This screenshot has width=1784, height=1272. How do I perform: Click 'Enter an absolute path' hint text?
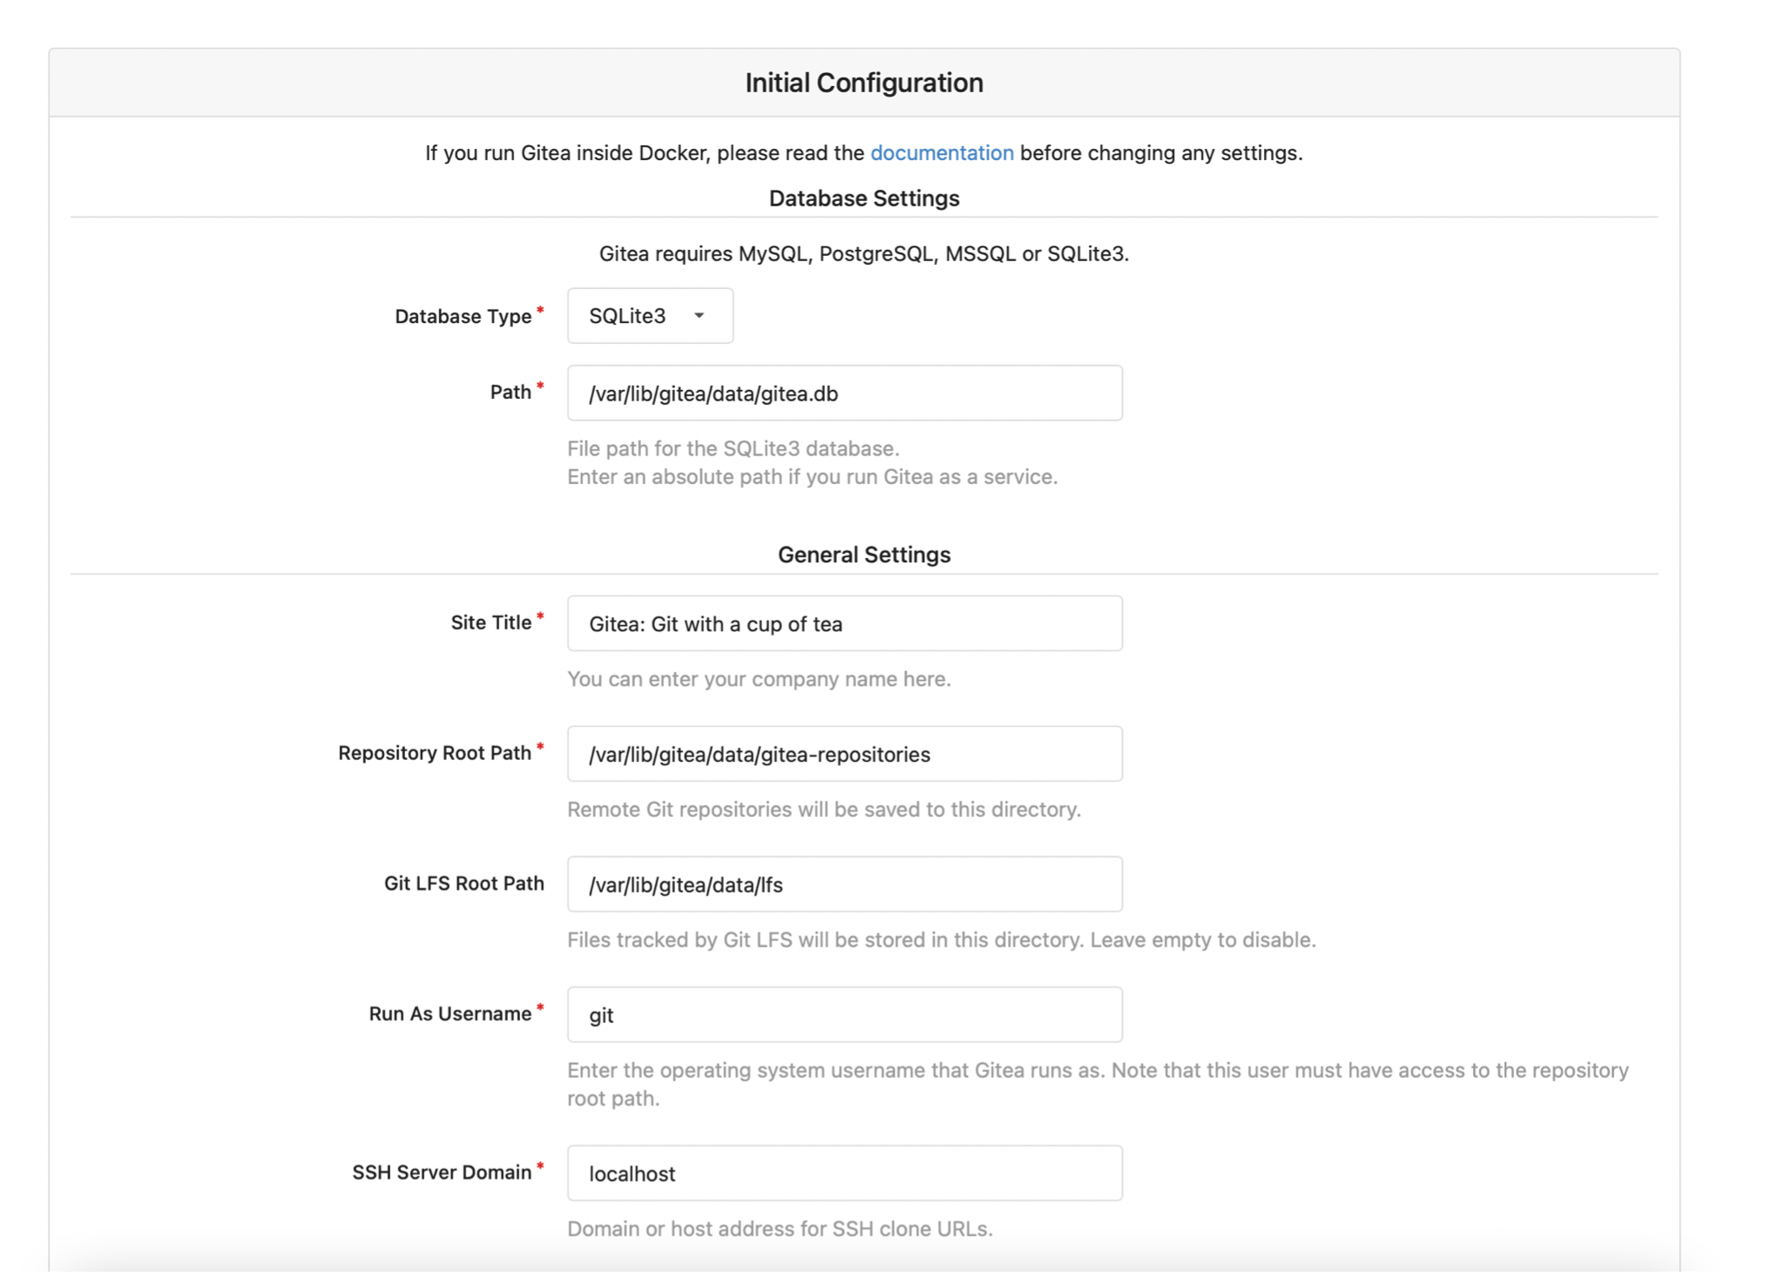(x=813, y=477)
